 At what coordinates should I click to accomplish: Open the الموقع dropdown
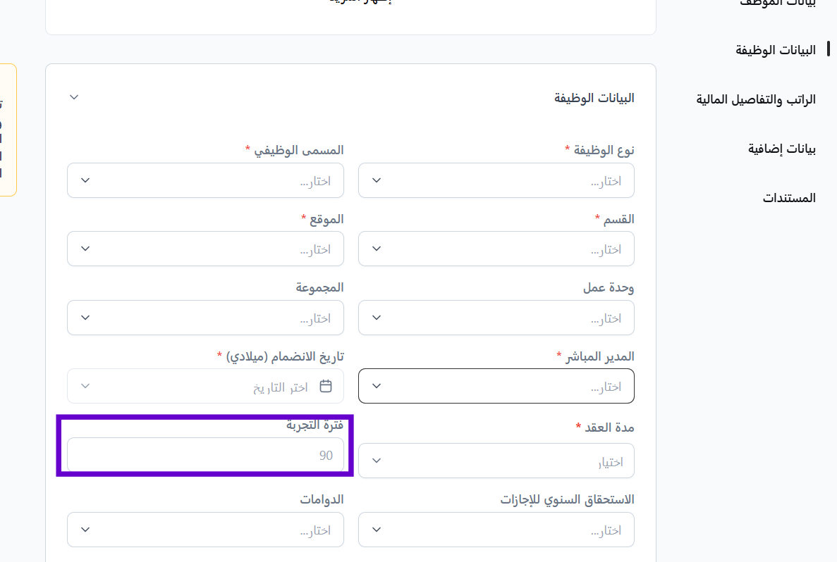coord(205,249)
